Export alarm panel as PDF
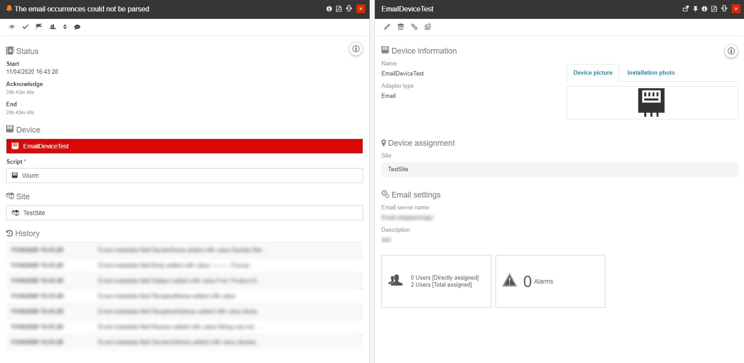 tap(339, 9)
